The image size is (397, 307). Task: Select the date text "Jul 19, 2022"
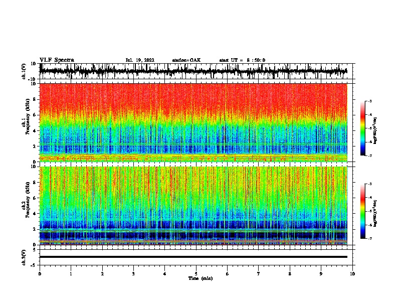click(140, 60)
